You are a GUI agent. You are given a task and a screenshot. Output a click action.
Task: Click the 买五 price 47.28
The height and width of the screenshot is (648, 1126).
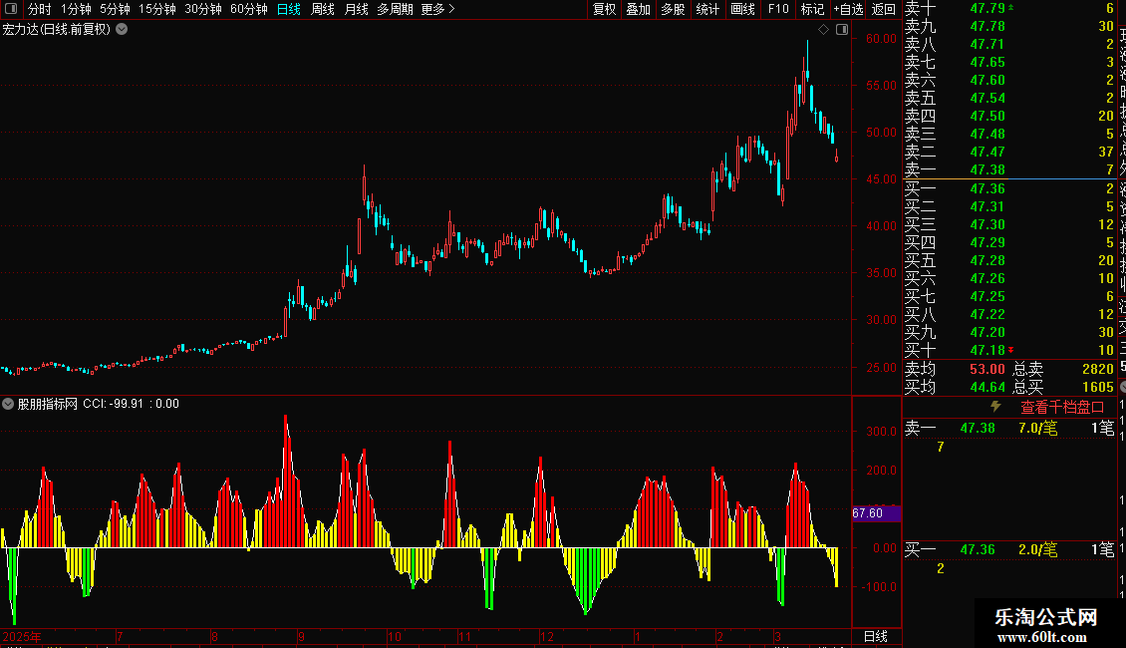987,260
